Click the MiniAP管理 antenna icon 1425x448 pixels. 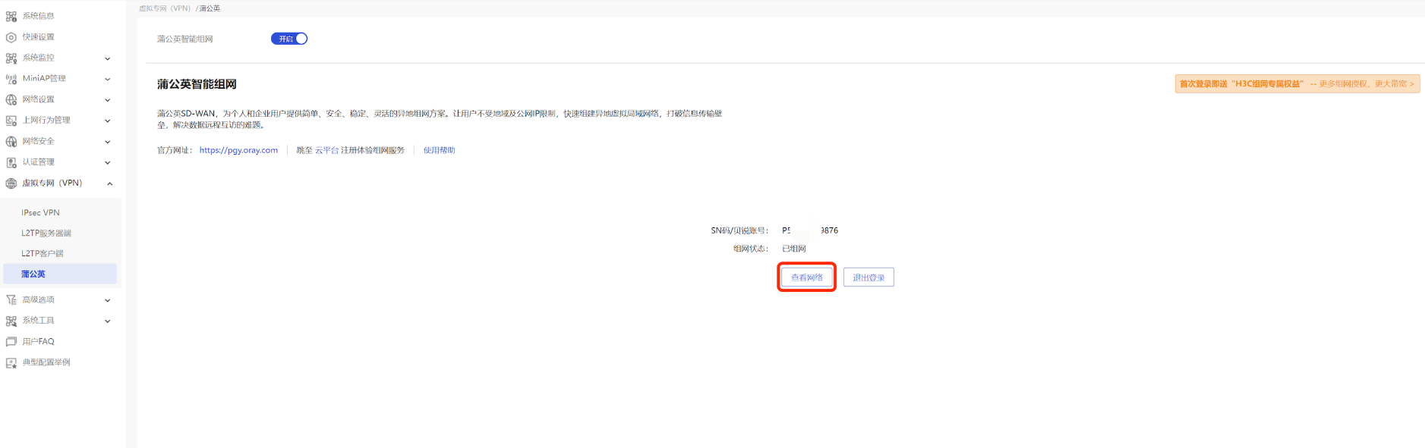[11, 79]
